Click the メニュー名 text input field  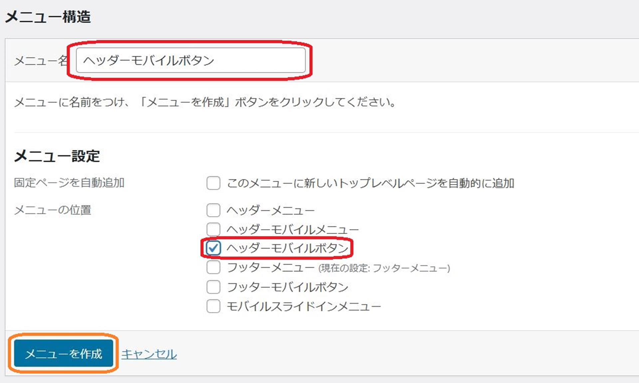click(x=190, y=60)
